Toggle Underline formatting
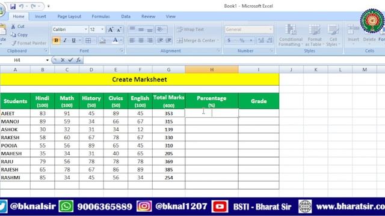Image resolution: width=385 pixels, height=216 pixels. (73, 40)
